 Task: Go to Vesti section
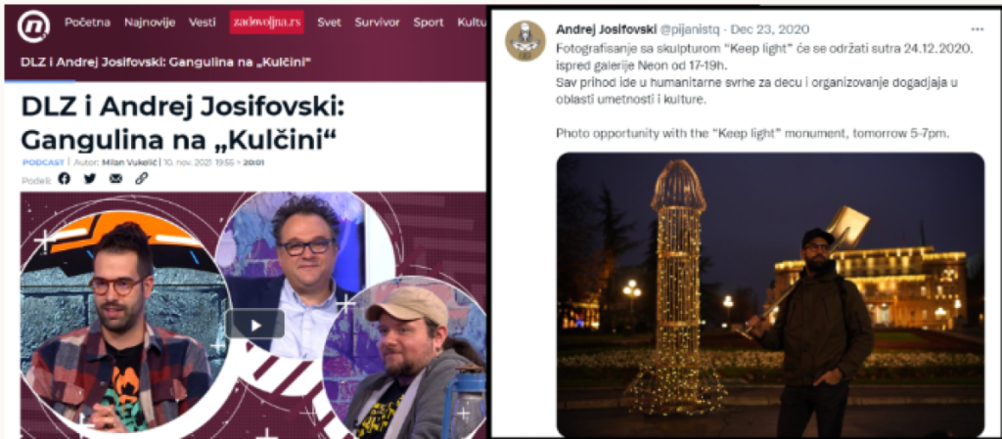(202, 22)
